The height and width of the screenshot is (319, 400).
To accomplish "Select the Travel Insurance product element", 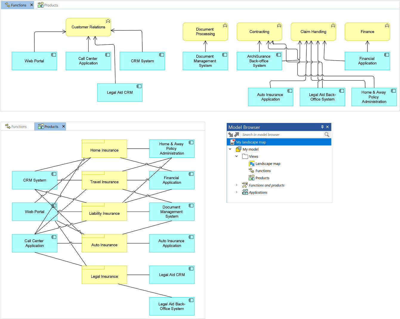I will 104,182.
